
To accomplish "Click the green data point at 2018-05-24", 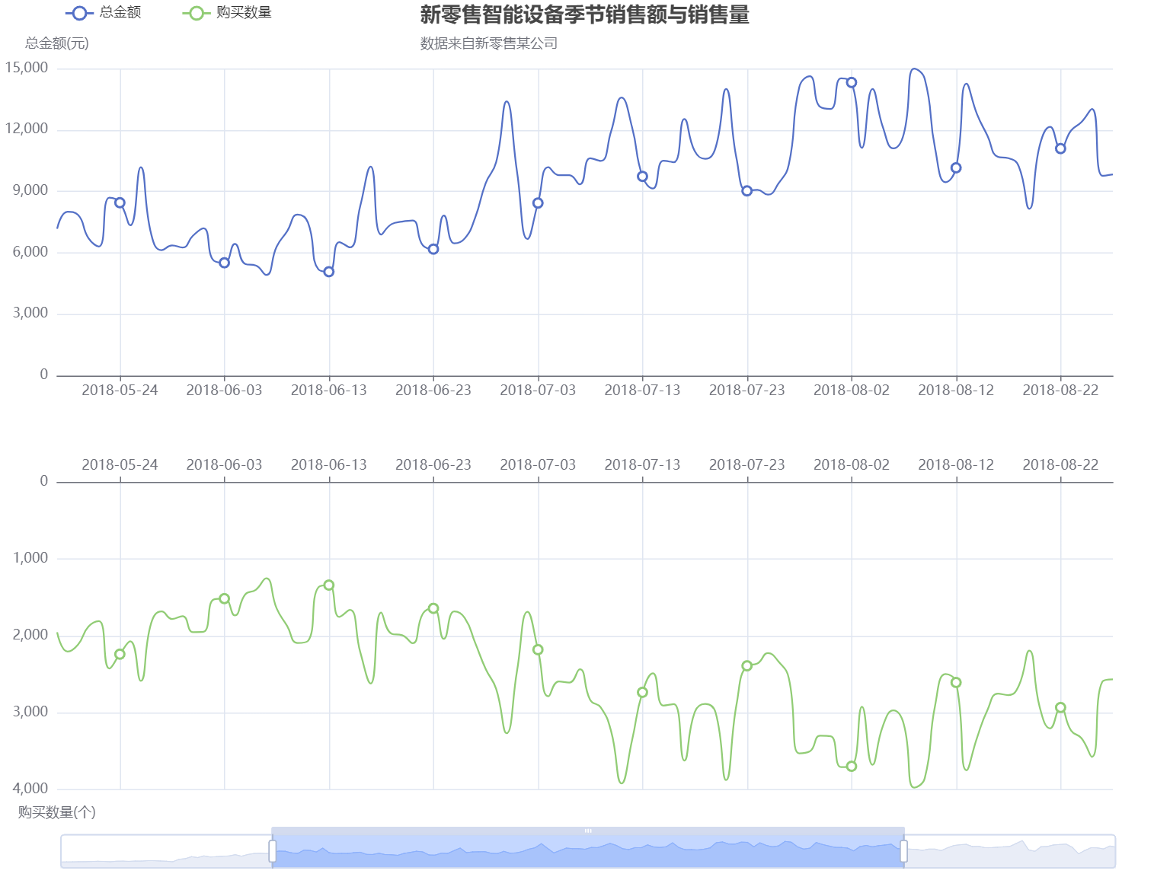I will point(120,654).
